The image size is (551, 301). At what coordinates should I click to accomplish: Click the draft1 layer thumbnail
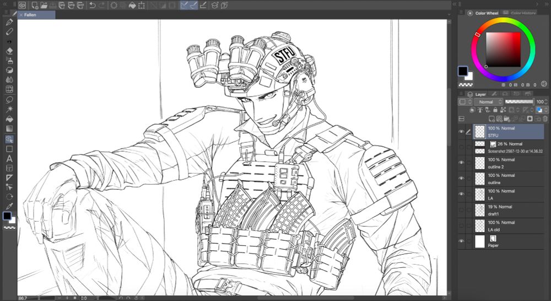480,210
